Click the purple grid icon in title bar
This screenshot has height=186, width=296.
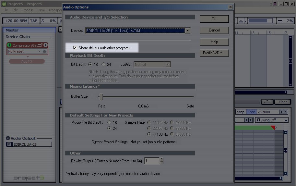[275, 4]
